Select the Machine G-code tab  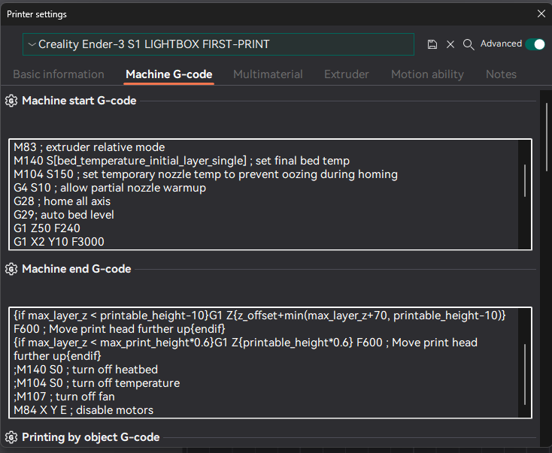(x=168, y=74)
